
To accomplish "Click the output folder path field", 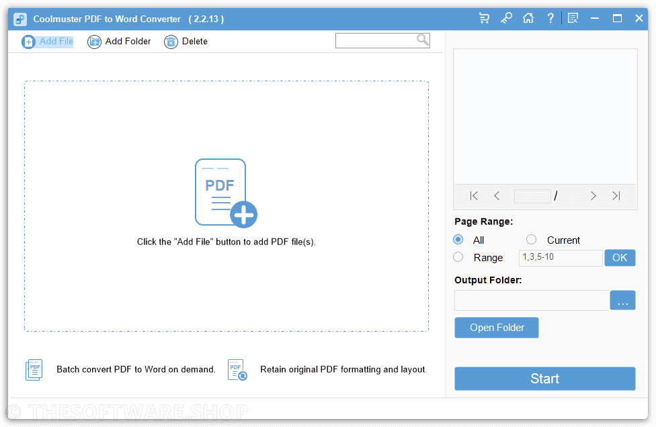I will tap(532, 300).
